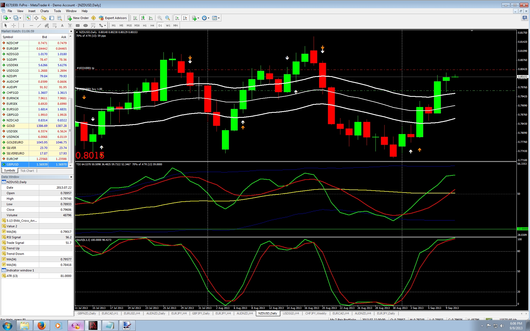Screen dimensions: 530x331
Task: Expand the Periods dropdown arrow
Action: (209, 18)
